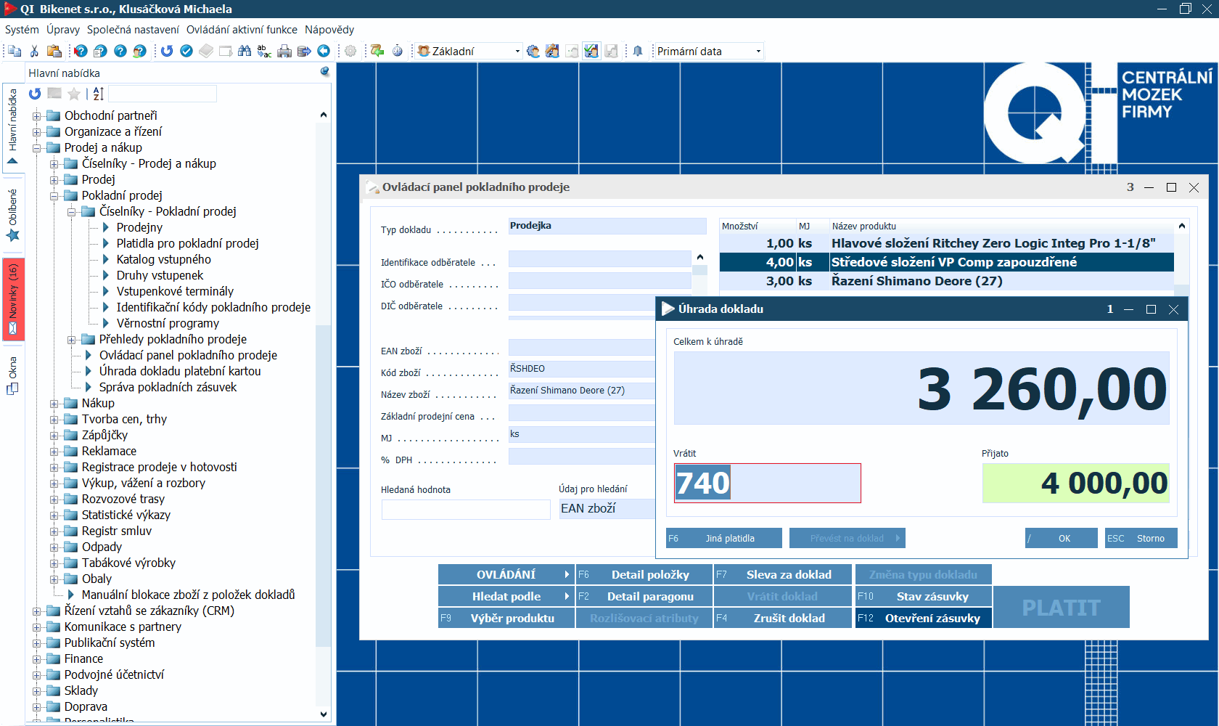
Task: Click the Hledaná hodnota input field
Action: 466,510
